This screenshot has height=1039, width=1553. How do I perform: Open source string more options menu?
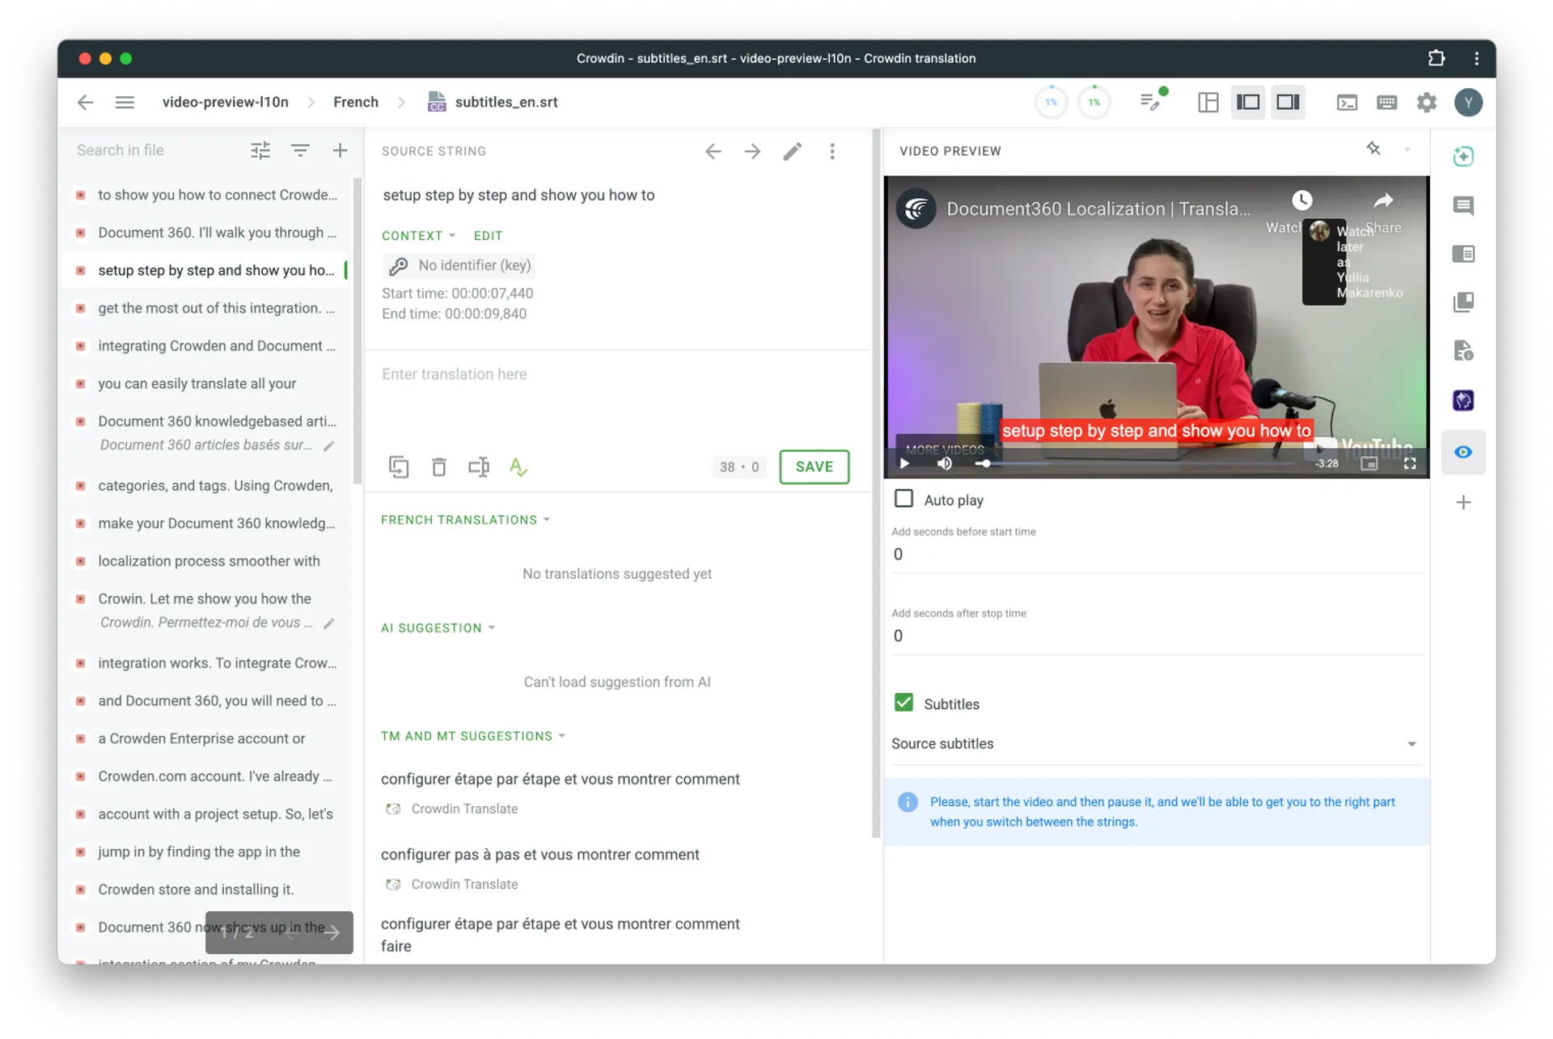pos(832,151)
